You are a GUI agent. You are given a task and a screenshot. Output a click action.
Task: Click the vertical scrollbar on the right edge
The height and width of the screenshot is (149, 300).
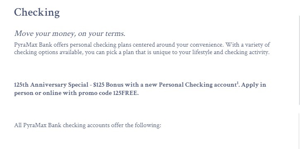pos(299,60)
